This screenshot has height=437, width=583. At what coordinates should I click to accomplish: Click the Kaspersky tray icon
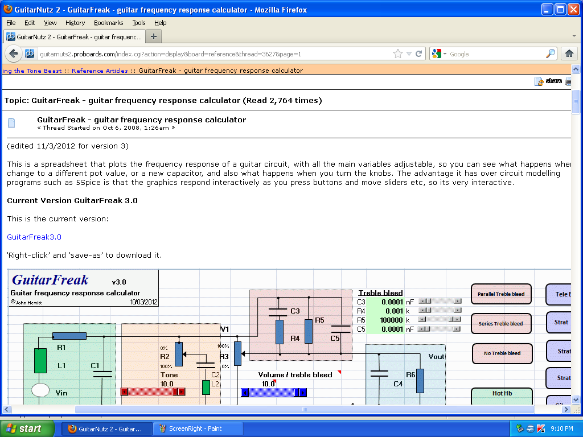pyautogui.click(x=541, y=428)
